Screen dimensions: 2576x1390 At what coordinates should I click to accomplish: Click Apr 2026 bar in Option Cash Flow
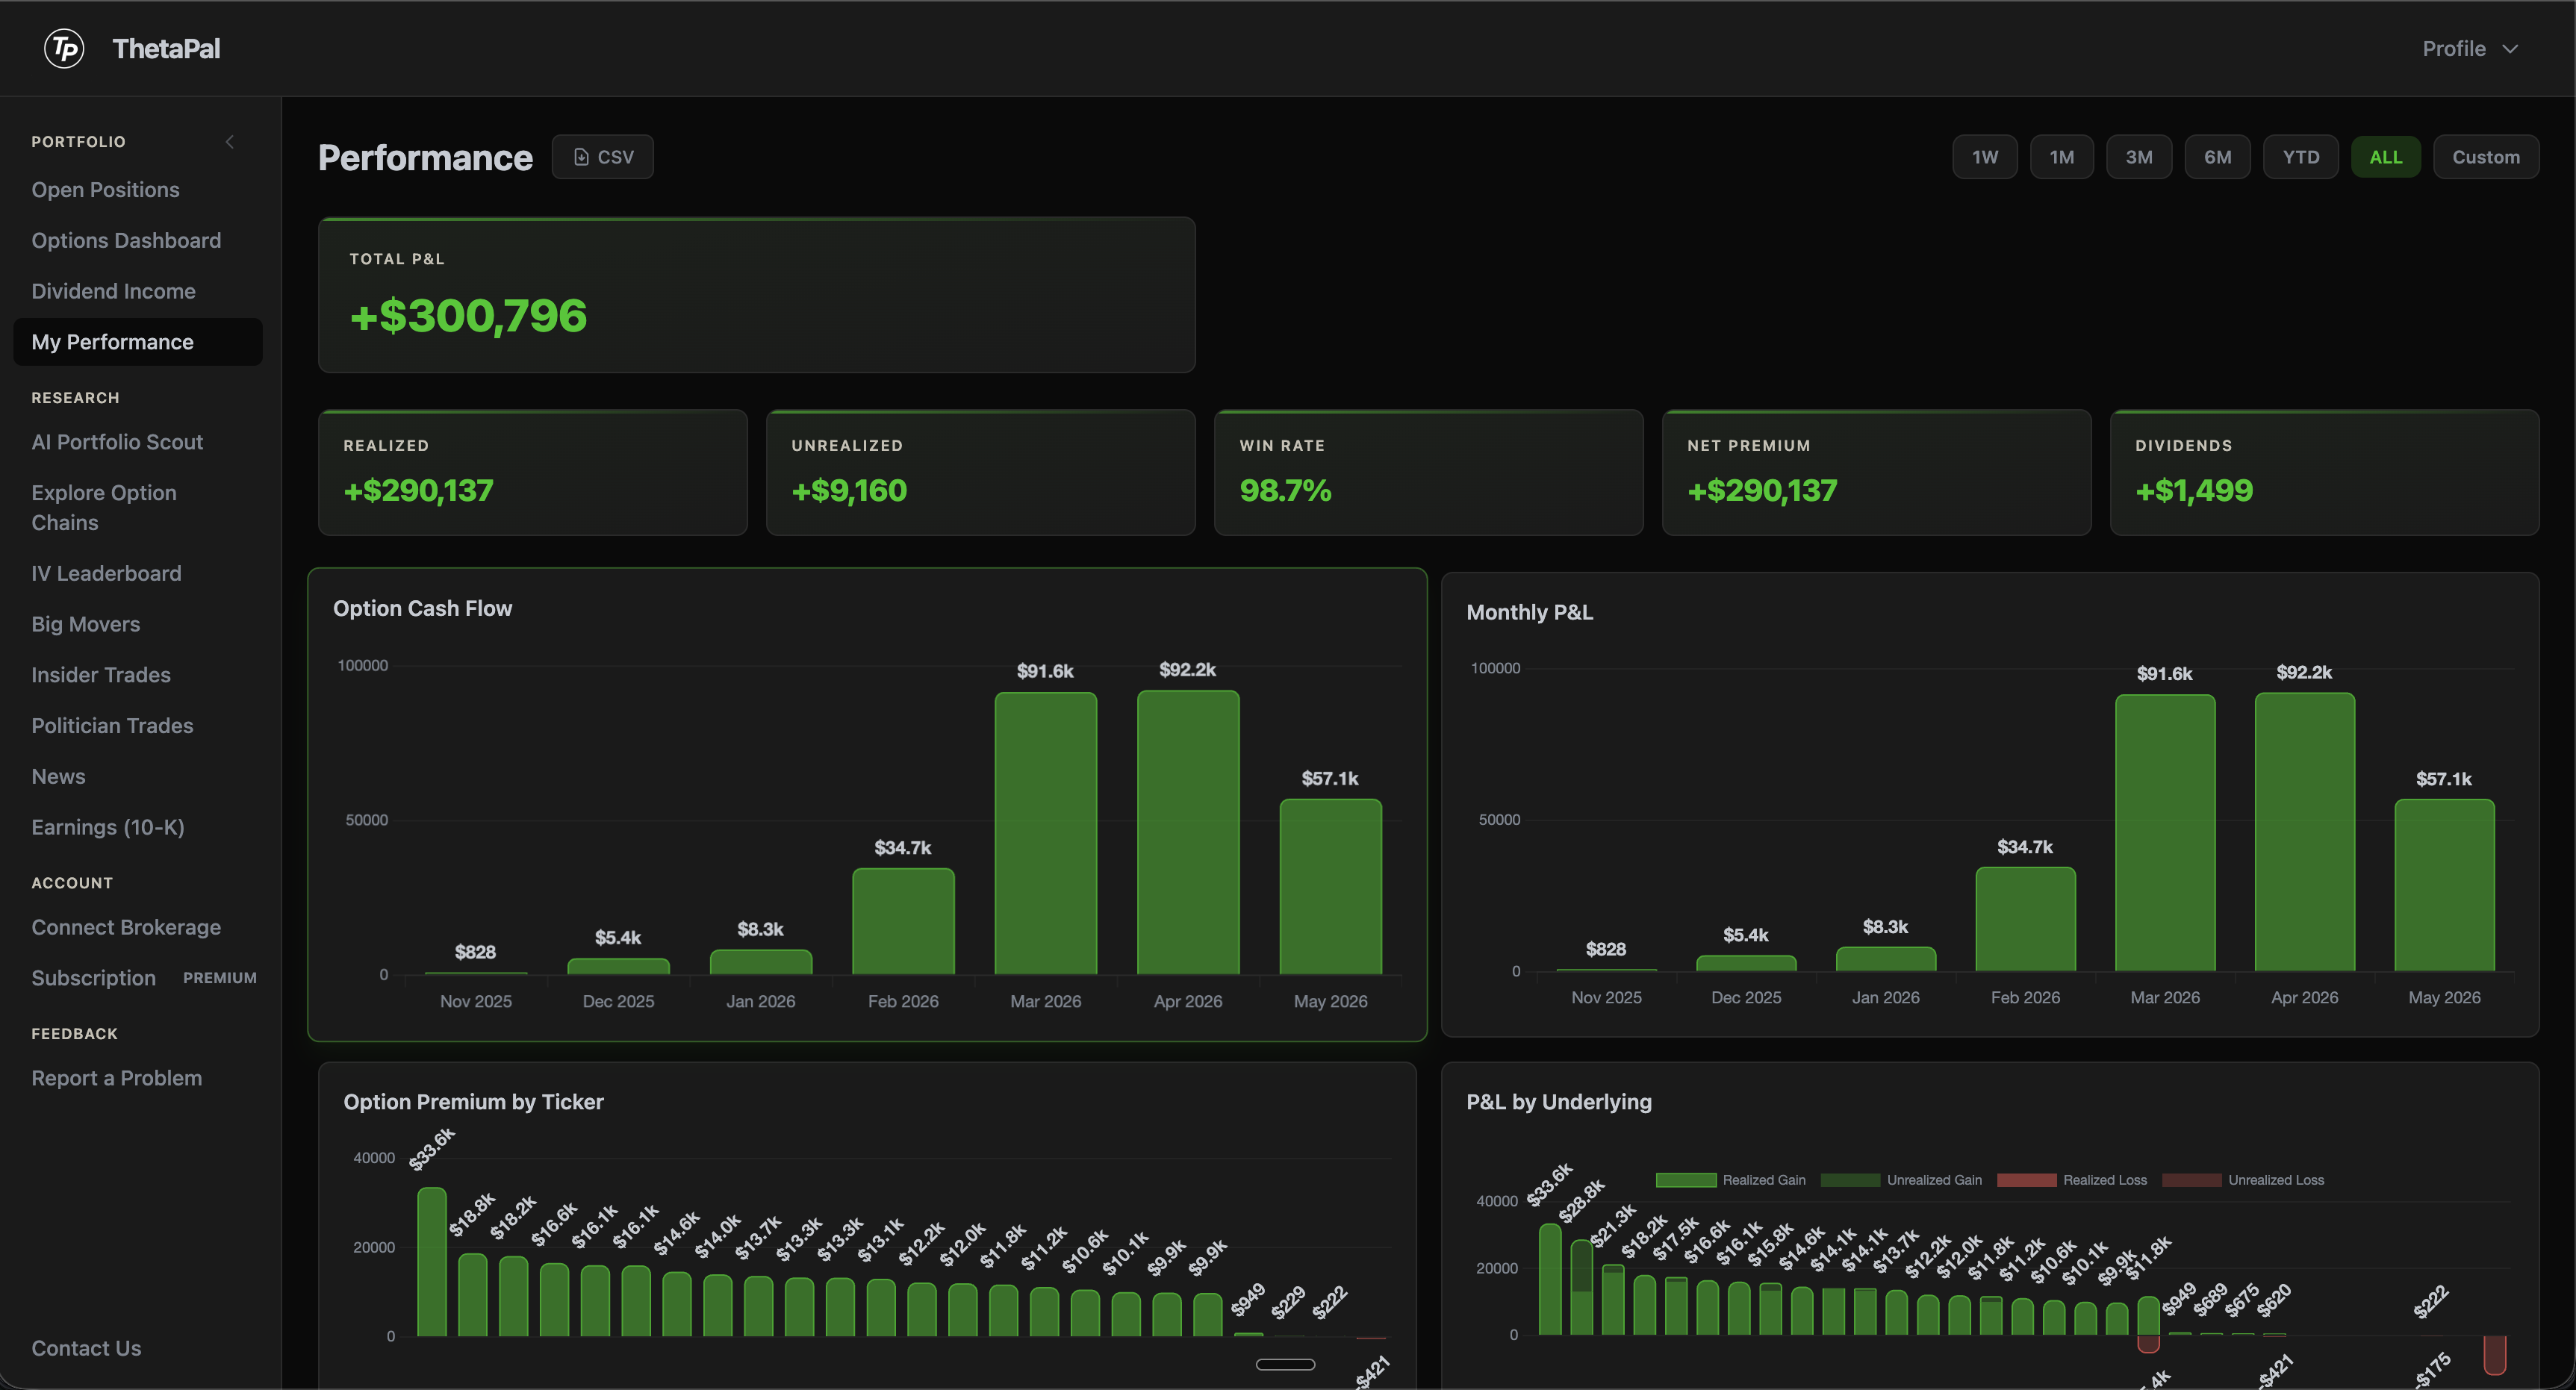tap(1188, 832)
